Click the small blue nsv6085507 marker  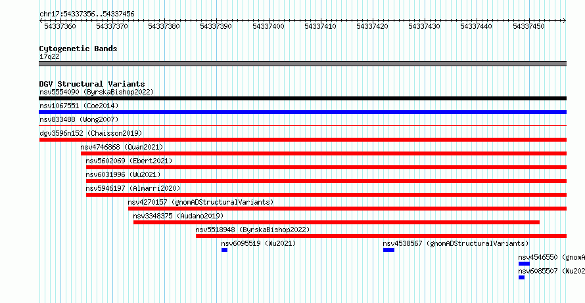pyautogui.click(x=522, y=277)
